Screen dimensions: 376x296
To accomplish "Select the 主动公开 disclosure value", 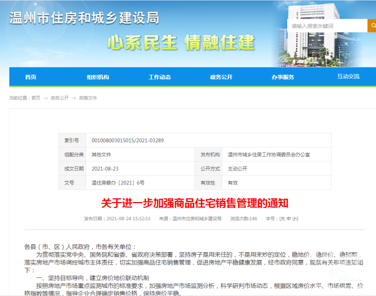I will [x=238, y=169].
